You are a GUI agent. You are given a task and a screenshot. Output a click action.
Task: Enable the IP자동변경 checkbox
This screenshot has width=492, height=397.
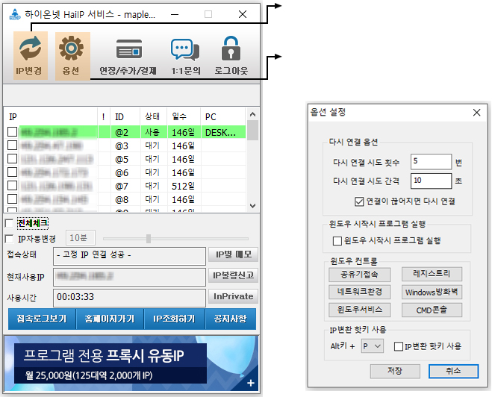(x=10, y=239)
